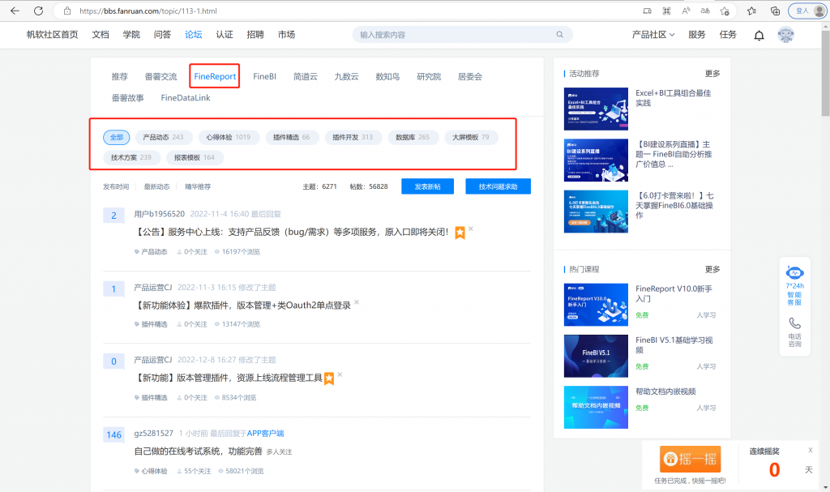Switch to the 番薯交流 tab
The height and width of the screenshot is (492, 830).
coord(161,76)
